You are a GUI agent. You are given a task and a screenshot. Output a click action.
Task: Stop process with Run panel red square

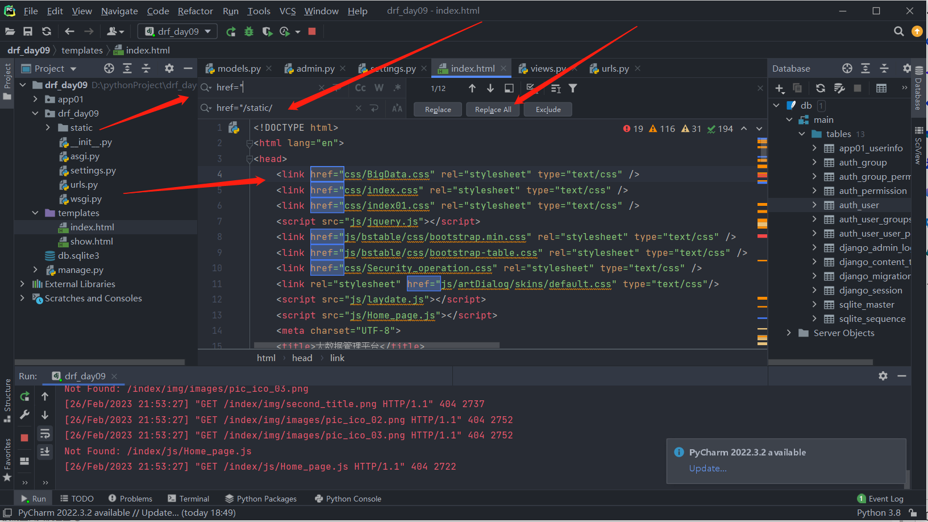pos(24,438)
